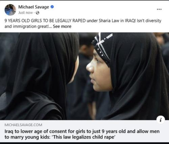Click the globe public-audience icon
The width and height of the screenshot is (169, 144).
coord(38,13)
